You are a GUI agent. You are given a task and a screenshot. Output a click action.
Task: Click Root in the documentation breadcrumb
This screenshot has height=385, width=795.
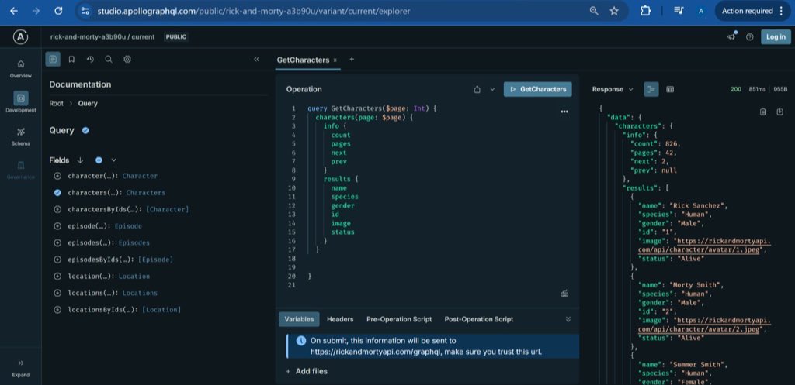(x=56, y=103)
